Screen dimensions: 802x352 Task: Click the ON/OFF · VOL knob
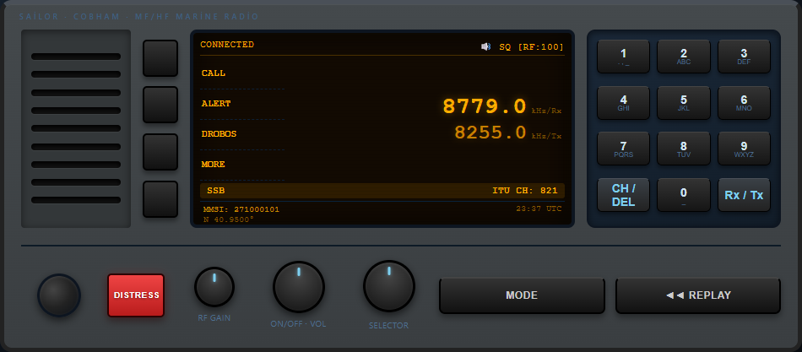(299, 287)
